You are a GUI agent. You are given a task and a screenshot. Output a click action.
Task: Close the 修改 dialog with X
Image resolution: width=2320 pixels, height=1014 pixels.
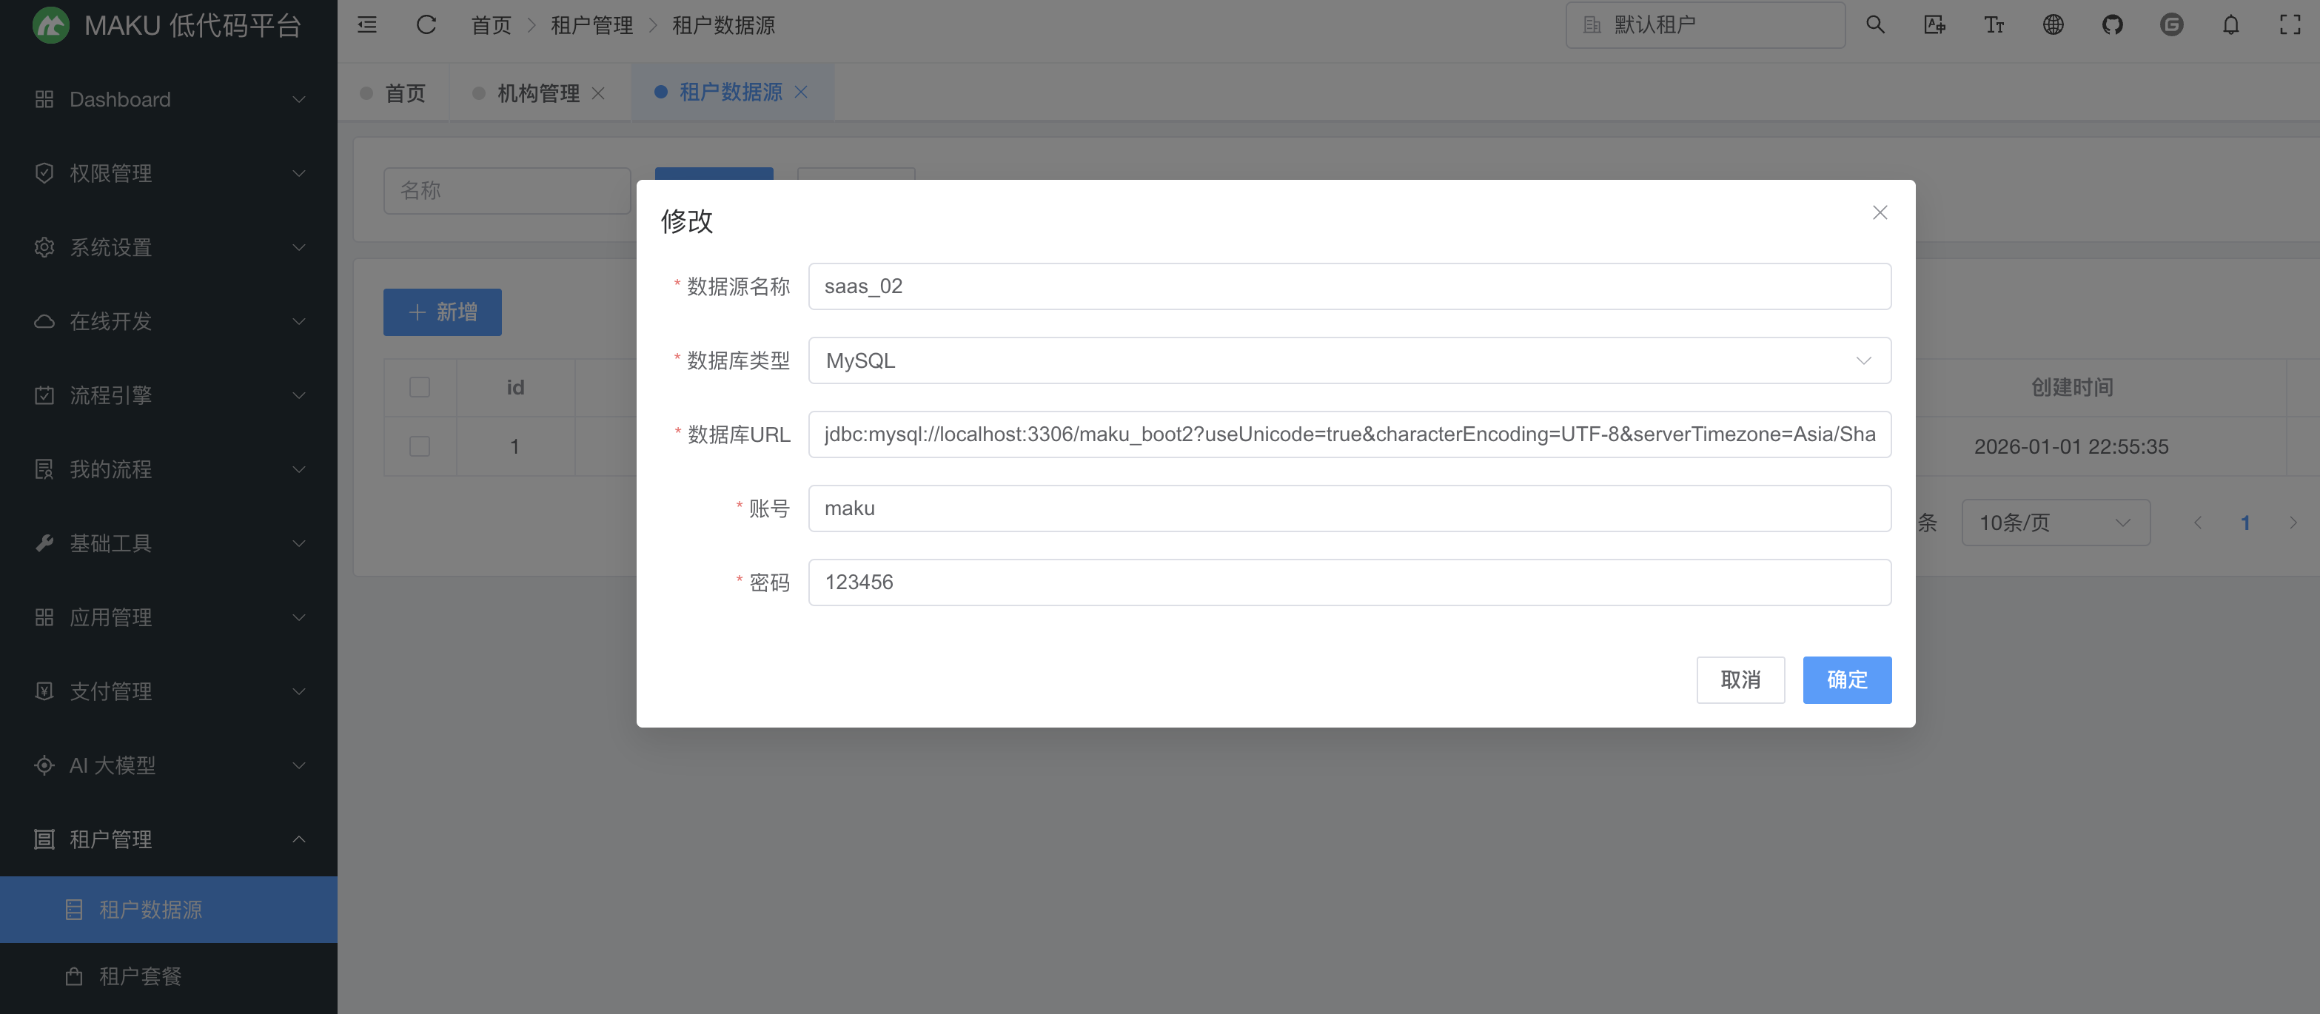click(x=1880, y=212)
